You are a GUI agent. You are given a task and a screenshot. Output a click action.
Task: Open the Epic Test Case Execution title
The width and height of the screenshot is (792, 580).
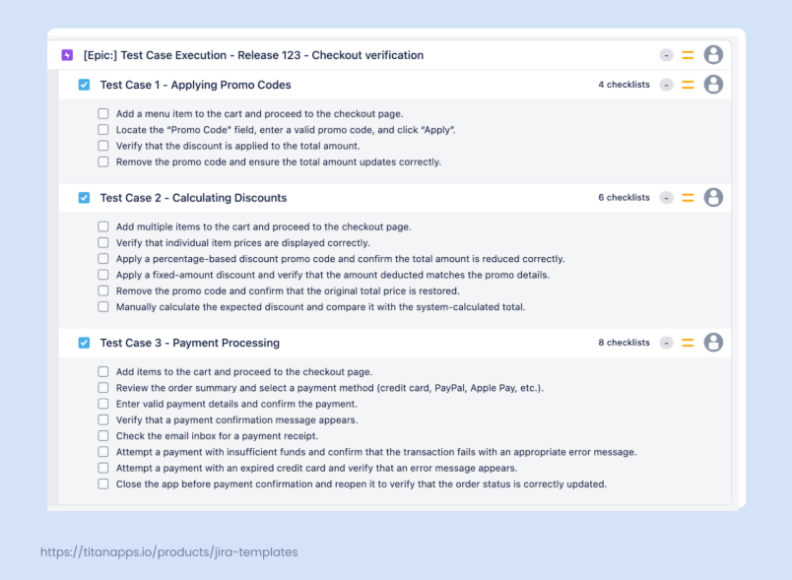pos(253,55)
